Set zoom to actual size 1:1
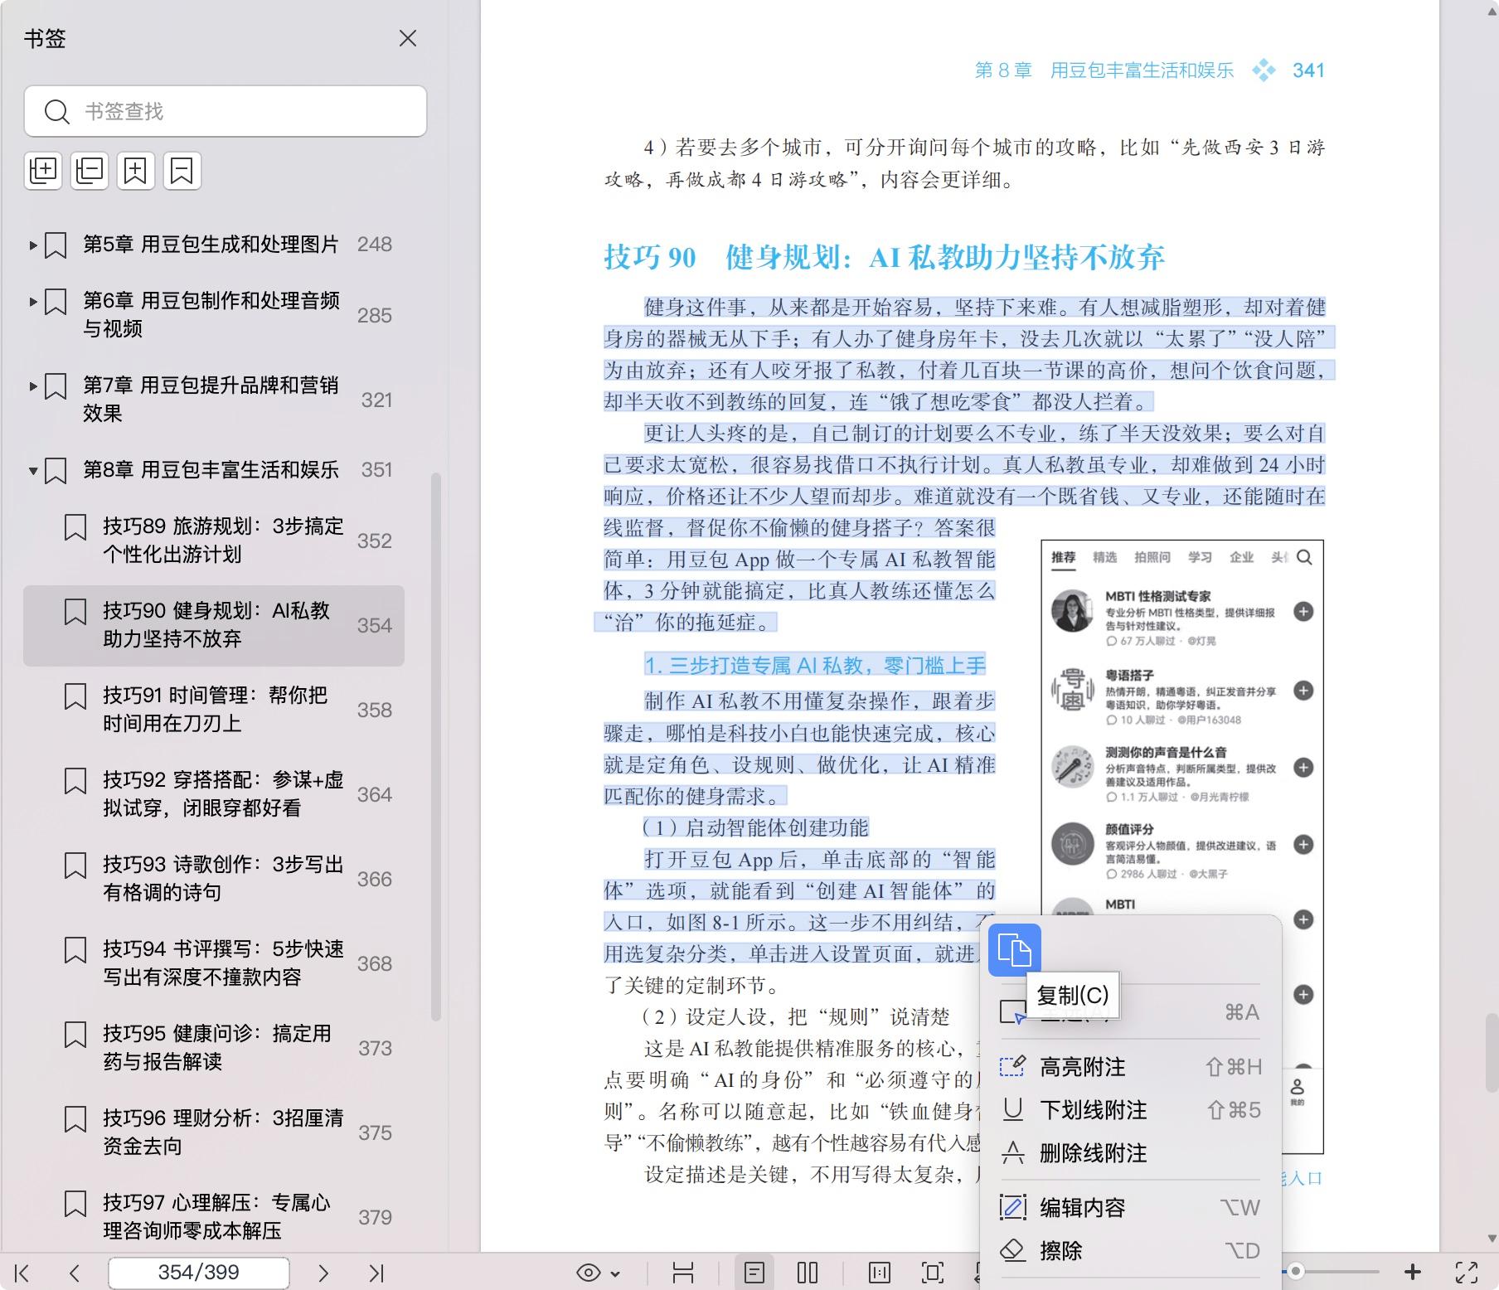 point(880,1273)
